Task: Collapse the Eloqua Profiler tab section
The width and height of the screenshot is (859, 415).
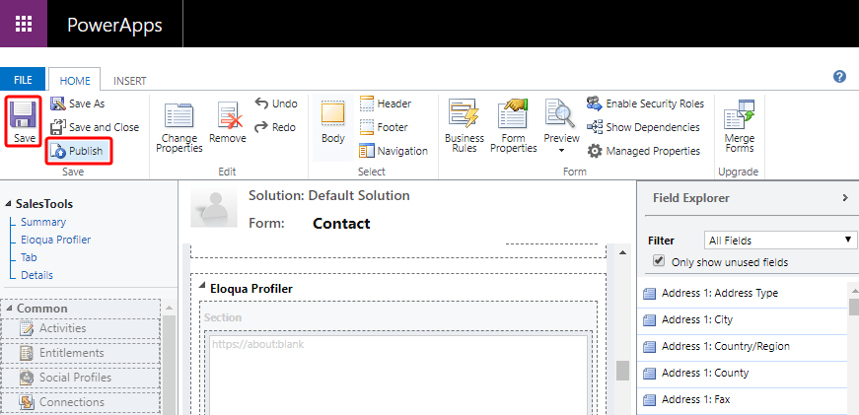Action: click(x=202, y=285)
